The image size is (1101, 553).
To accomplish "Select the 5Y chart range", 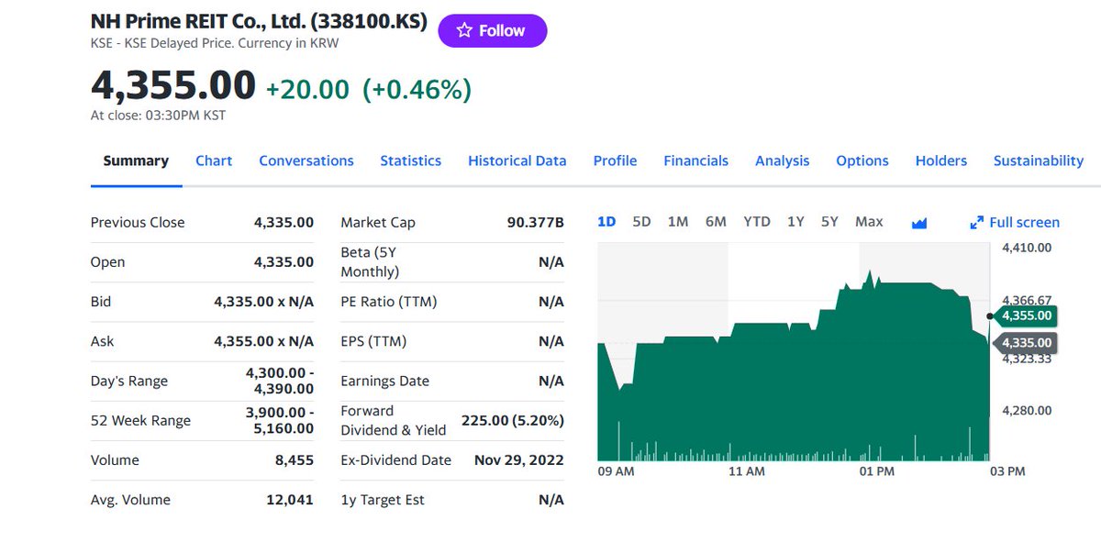I will click(829, 222).
